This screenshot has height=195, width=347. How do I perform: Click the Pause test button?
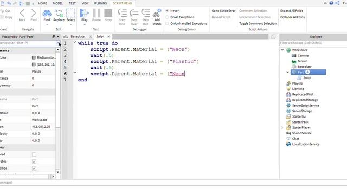[x=97, y=13]
